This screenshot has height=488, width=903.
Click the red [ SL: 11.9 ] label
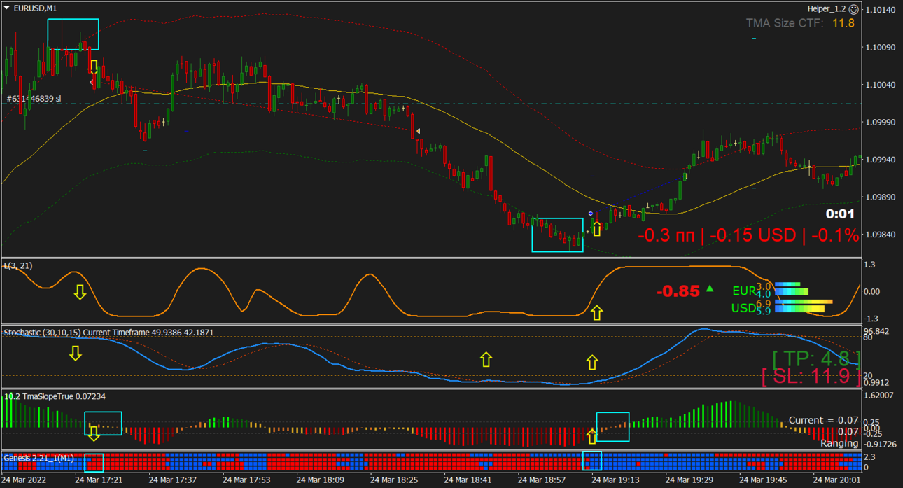[x=811, y=377]
